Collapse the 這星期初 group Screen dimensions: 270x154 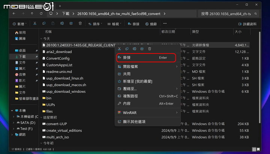[41, 117]
